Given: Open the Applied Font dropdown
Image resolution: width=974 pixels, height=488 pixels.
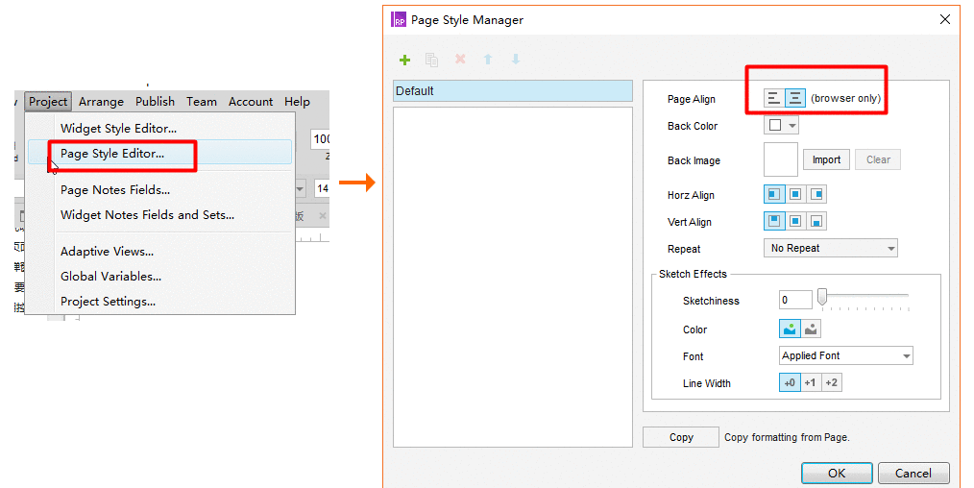Looking at the screenshot, I should point(846,355).
